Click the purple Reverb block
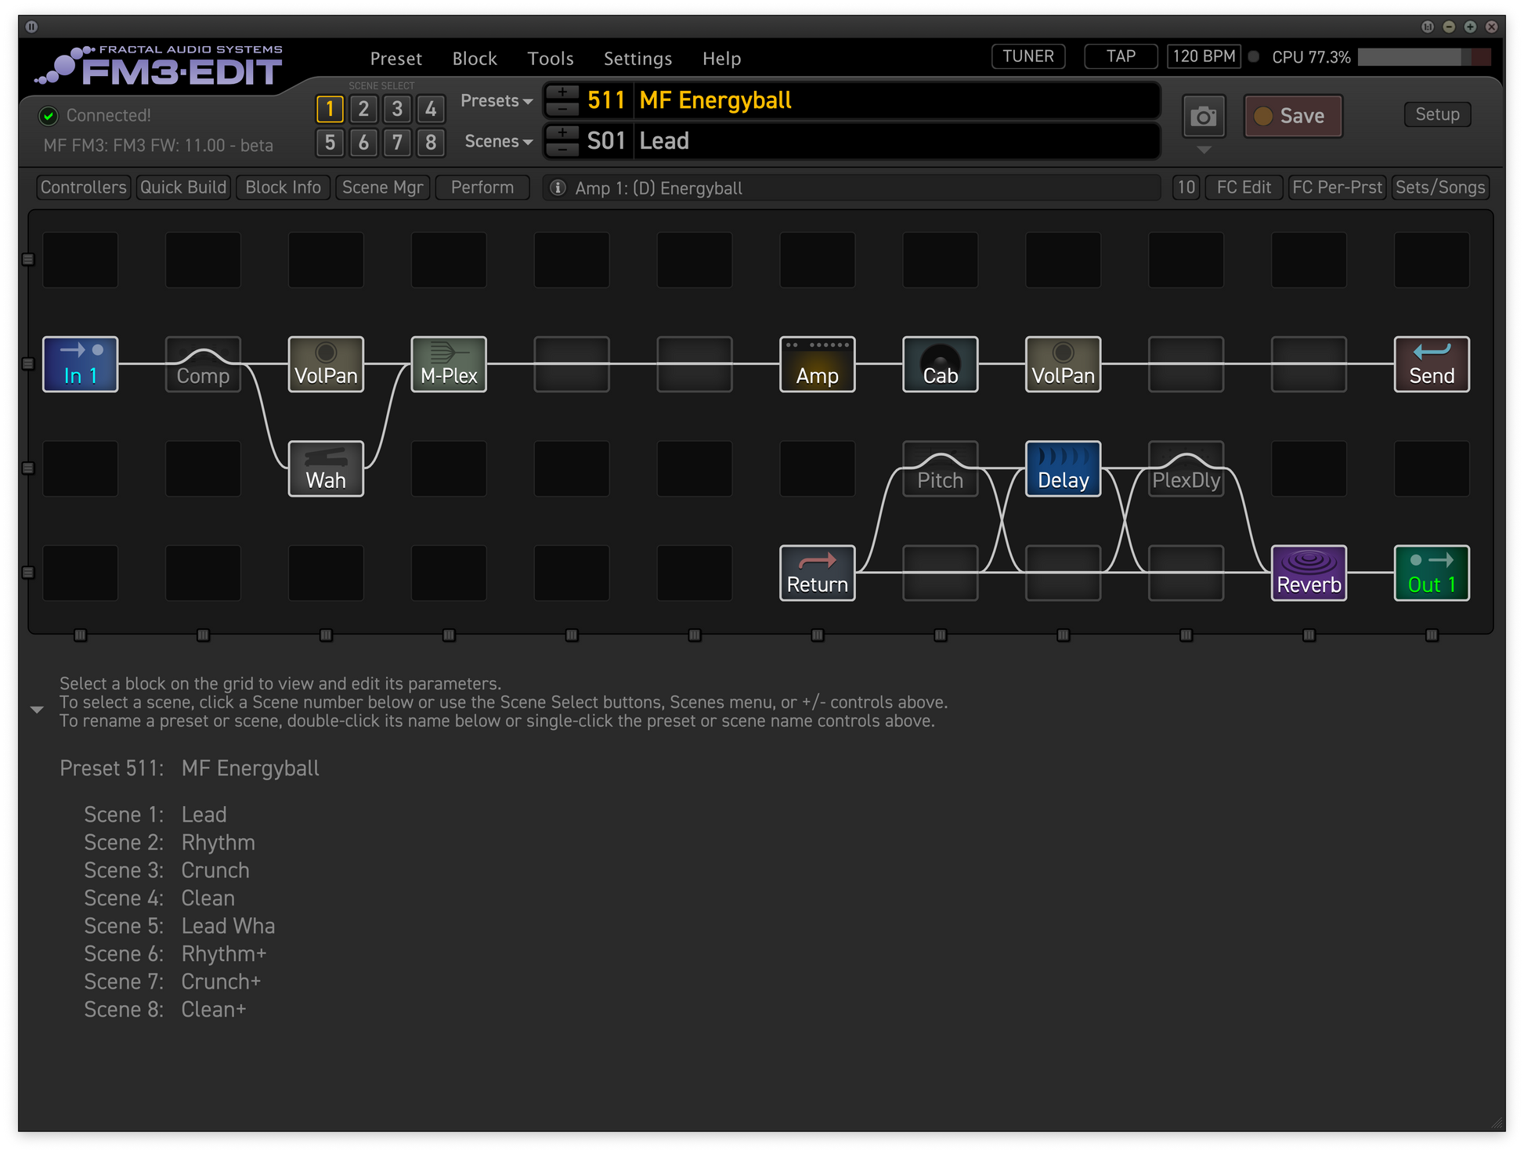This screenshot has height=1153, width=1524. click(x=1308, y=573)
